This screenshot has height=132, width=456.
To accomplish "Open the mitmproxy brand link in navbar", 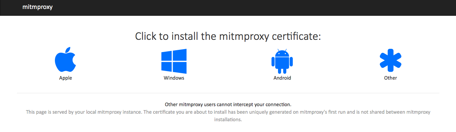I will point(38,7).
